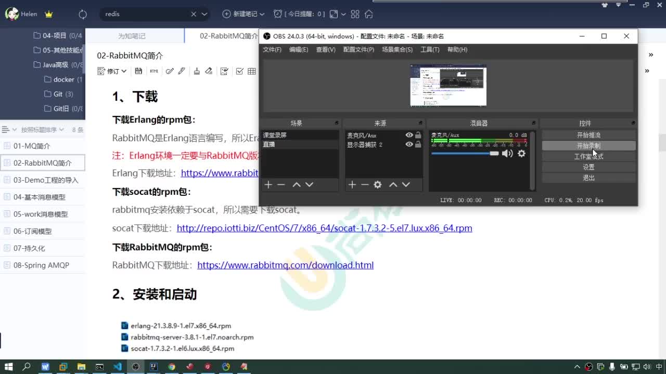Click the sync refresh icon beside Helen

[83, 15]
